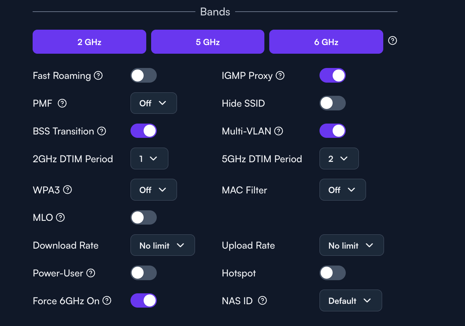
Task: Expand the Download Rate dropdown
Action: 163,245
